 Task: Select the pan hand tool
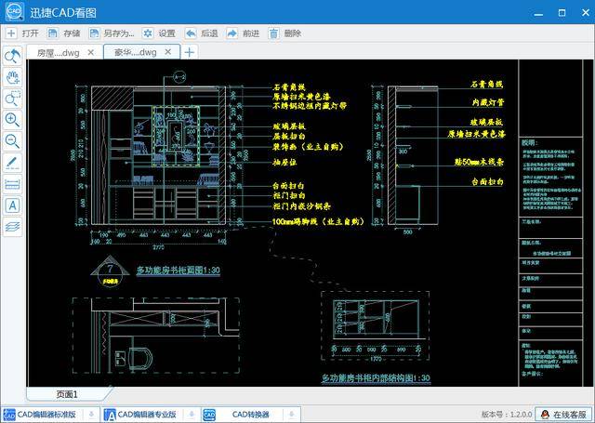tap(12, 77)
